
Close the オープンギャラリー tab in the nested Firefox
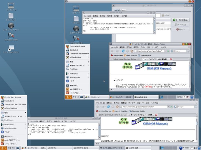171,59
